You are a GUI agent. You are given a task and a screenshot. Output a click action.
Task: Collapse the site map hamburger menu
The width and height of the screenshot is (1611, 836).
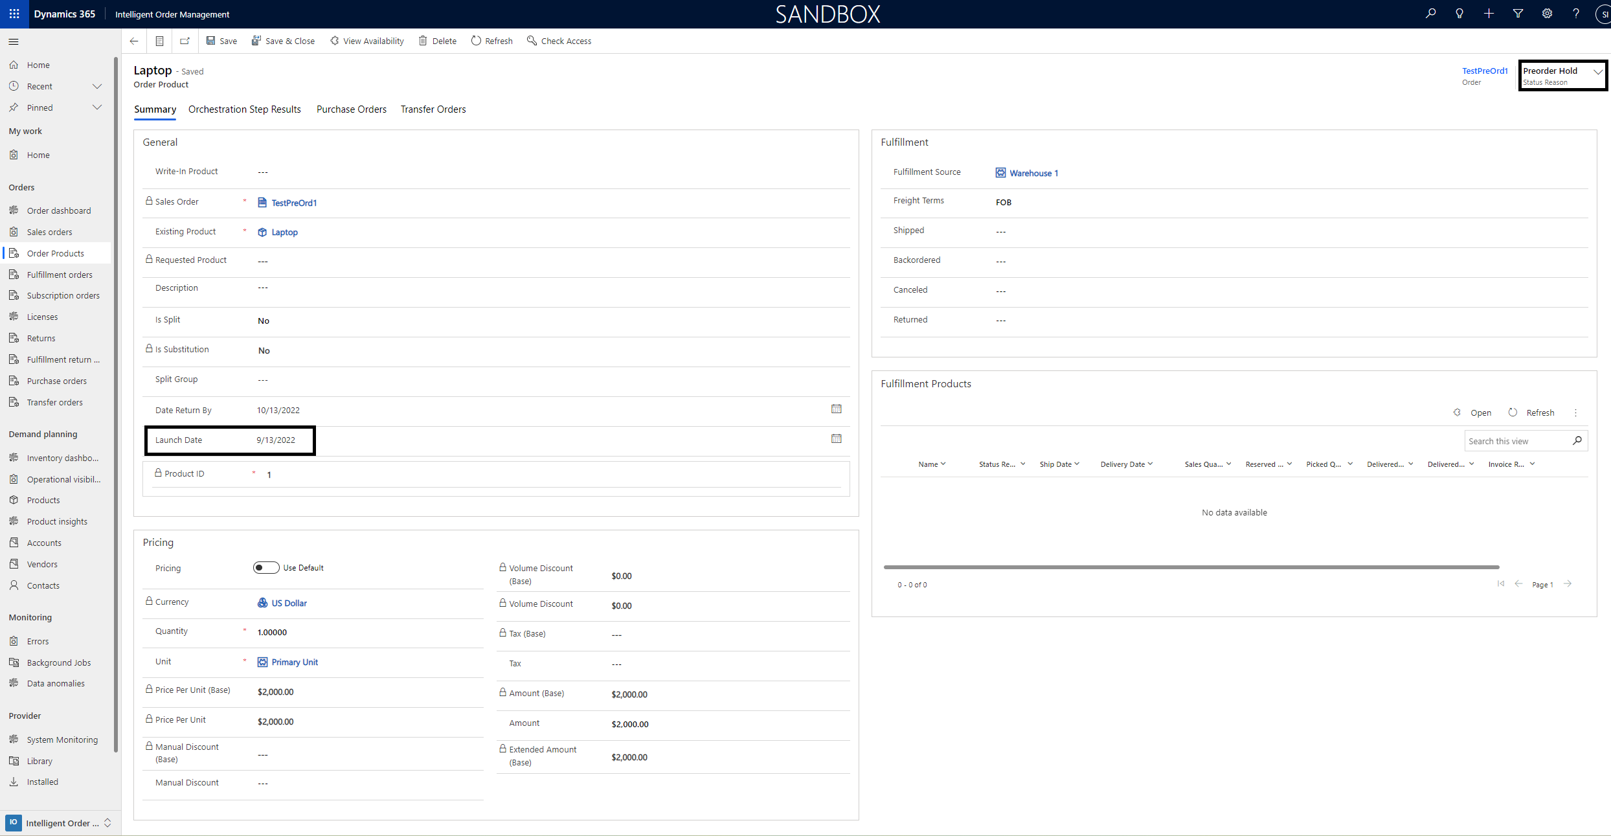14,41
